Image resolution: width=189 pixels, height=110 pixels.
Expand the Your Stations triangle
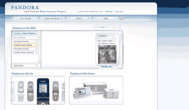[x=39, y=37]
